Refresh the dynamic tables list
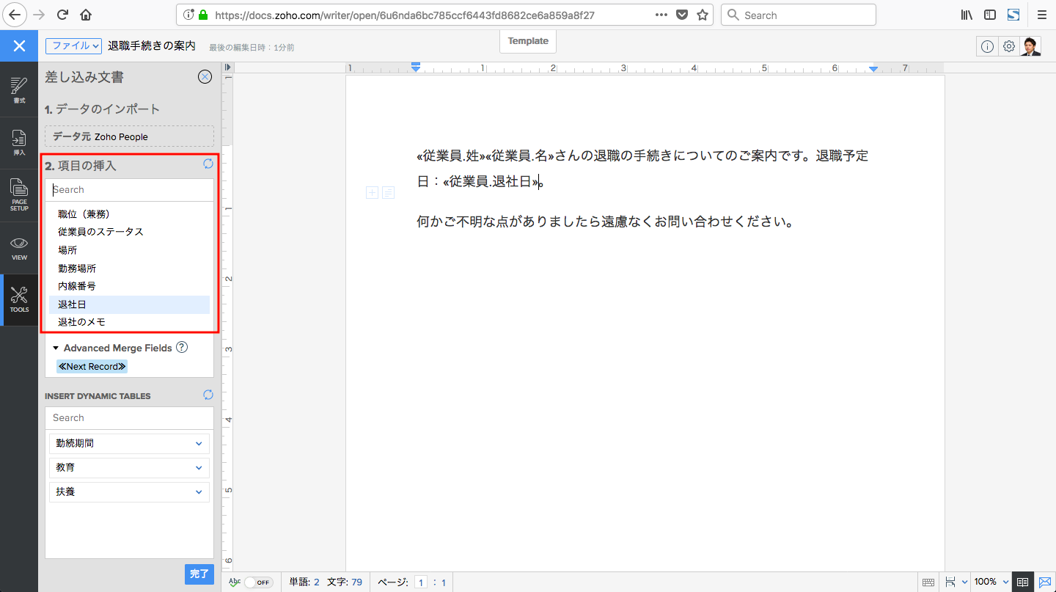The image size is (1056, 592). [208, 395]
